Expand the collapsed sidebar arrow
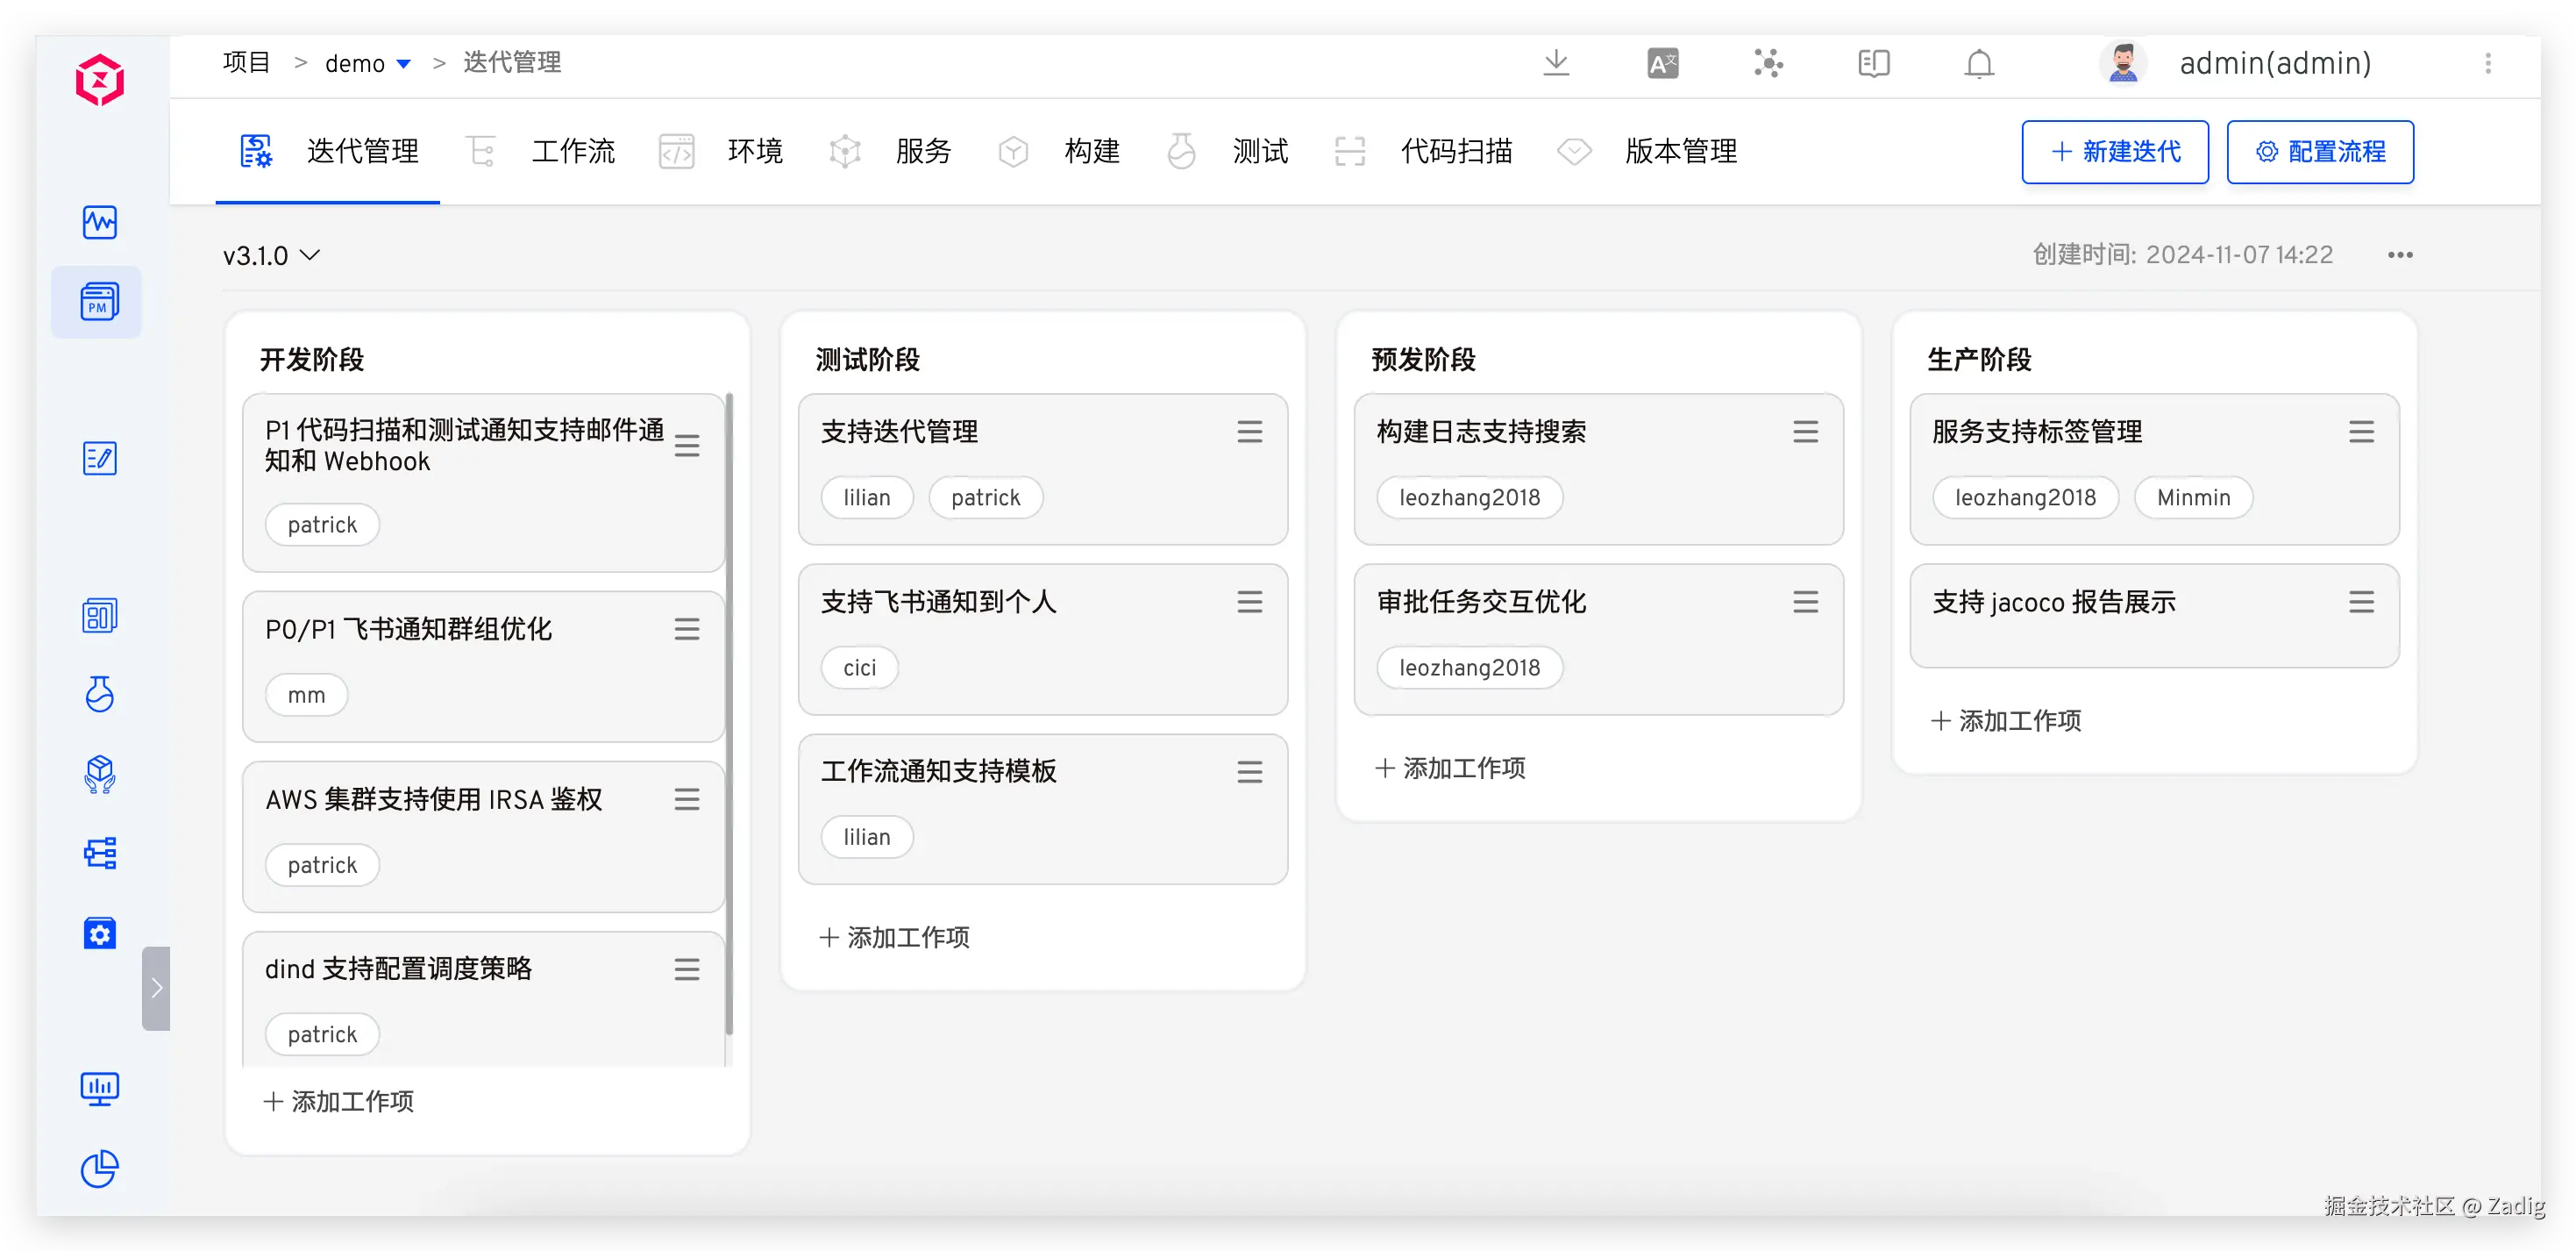The height and width of the screenshot is (1251, 2576). point(156,988)
